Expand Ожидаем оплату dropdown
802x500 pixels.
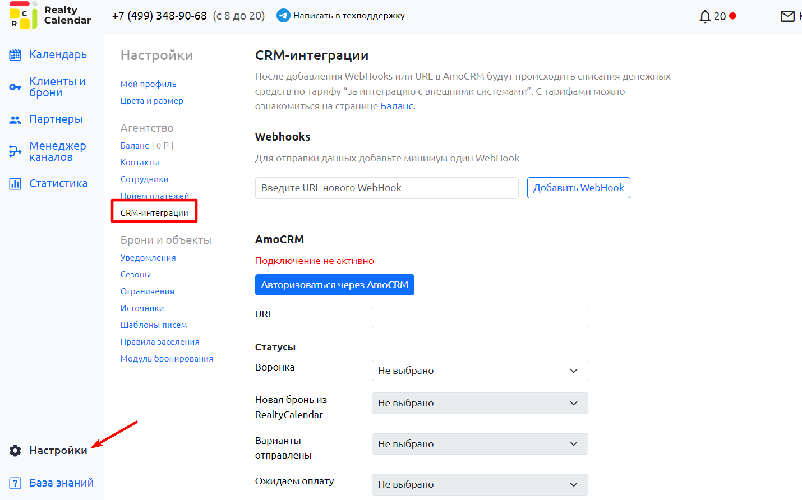(x=480, y=484)
